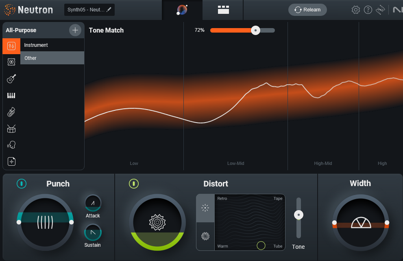Click the Retro corner of distortion pad
Viewport: 403px width, 261px height.
click(222, 198)
